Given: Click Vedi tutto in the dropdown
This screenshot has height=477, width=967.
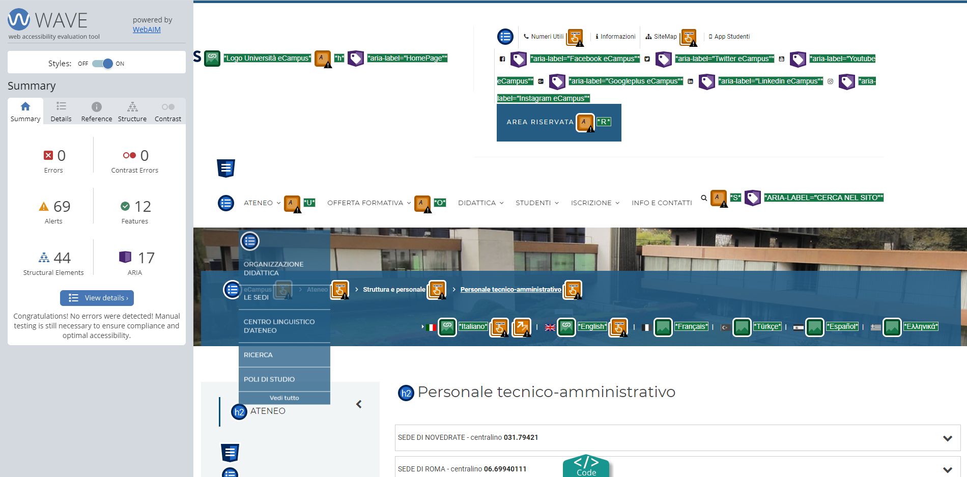Looking at the screenshot, I should (284, 398).
